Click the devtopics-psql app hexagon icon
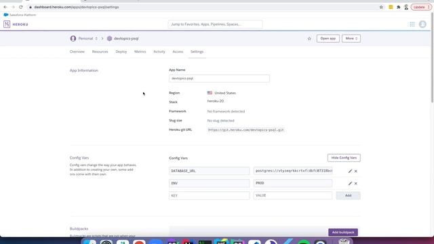Screen dimensions: 434x244 coord(109,39)
